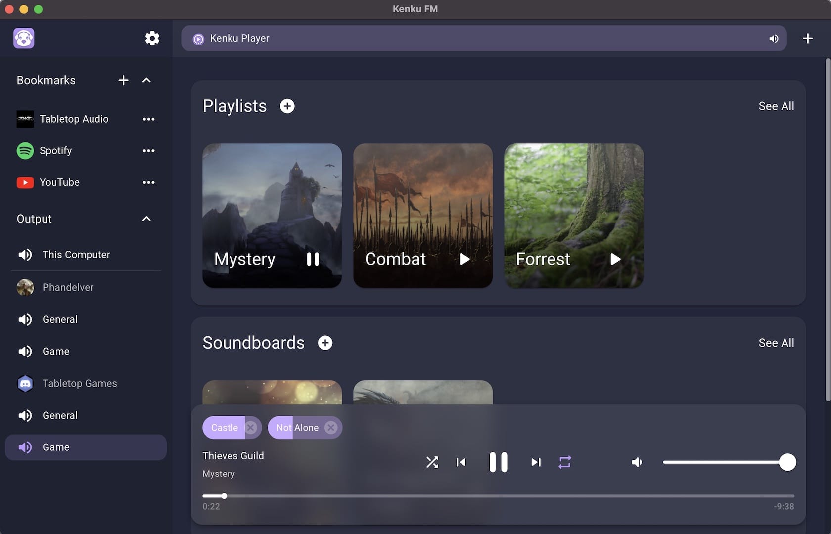Add a new playlist
831x534 pixels.
pyautogui.click(x=287, y=106)
